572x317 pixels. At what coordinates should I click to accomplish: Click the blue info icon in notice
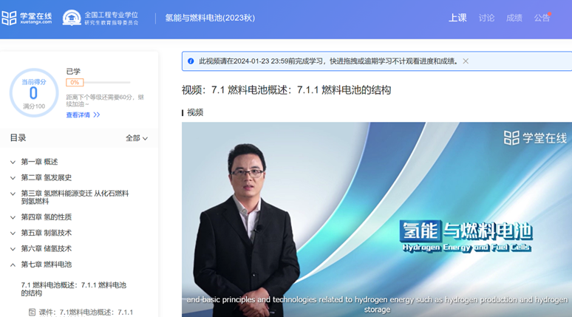191,61
